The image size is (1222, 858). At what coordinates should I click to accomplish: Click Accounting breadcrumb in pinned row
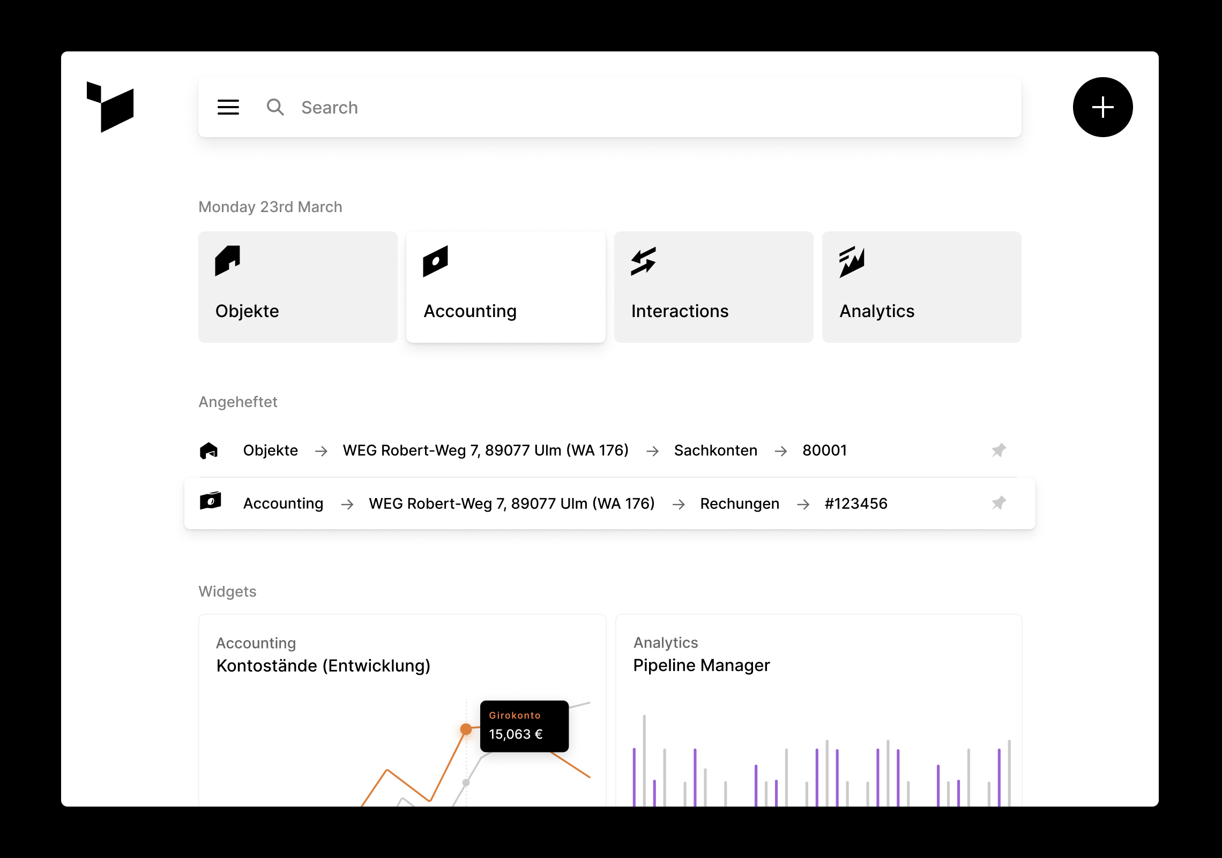pos(284,503)
